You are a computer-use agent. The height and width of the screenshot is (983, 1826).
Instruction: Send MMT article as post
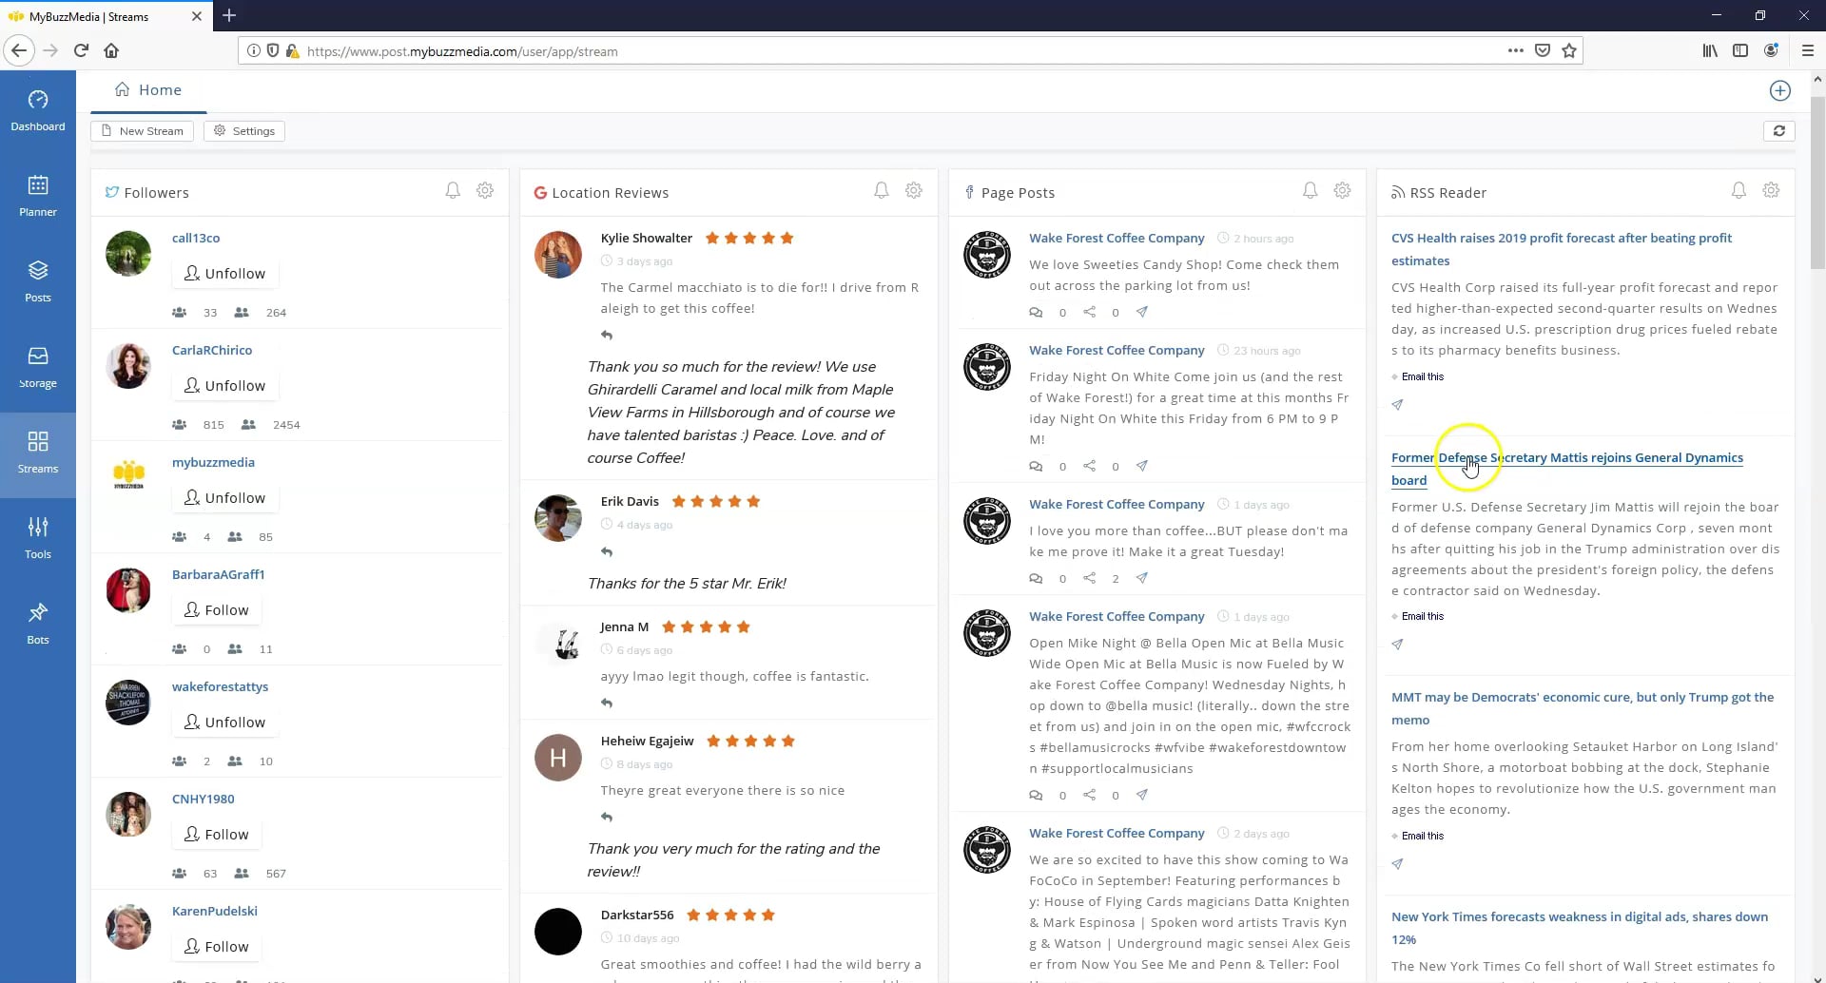1397,864
